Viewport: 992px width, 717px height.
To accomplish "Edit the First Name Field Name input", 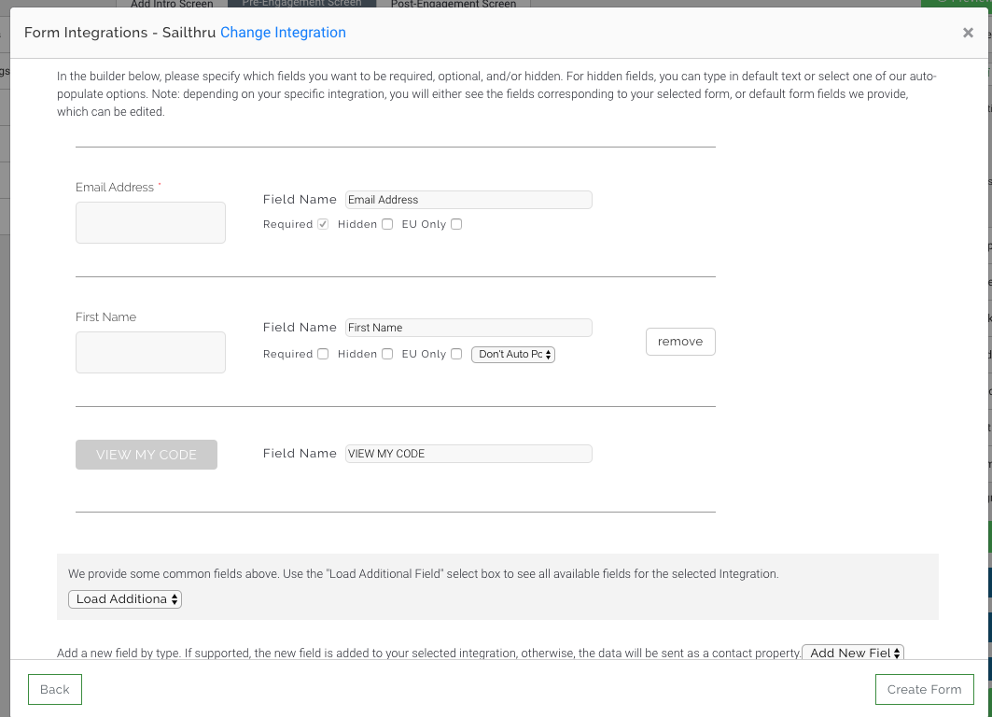I will tap(468, 328).
